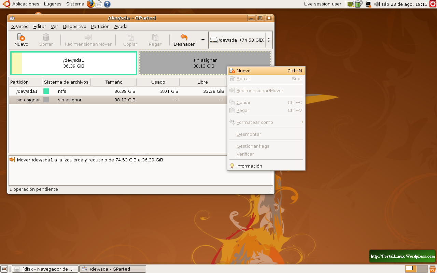Open the Partición menu
This screenshot has height=273, width=437.
point(100,26)
